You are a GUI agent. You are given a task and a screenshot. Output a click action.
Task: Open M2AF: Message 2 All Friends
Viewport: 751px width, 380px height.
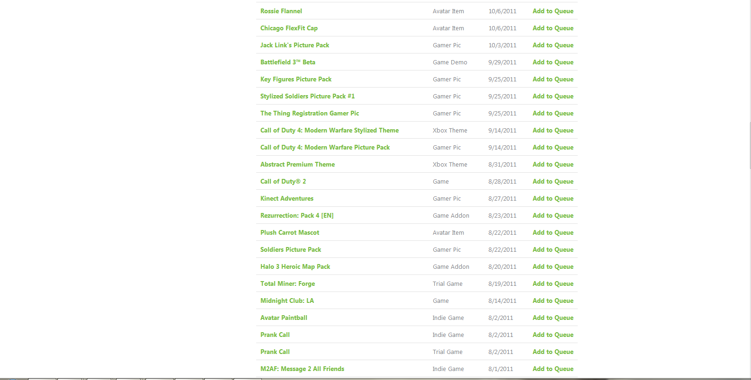click(302, 369)
